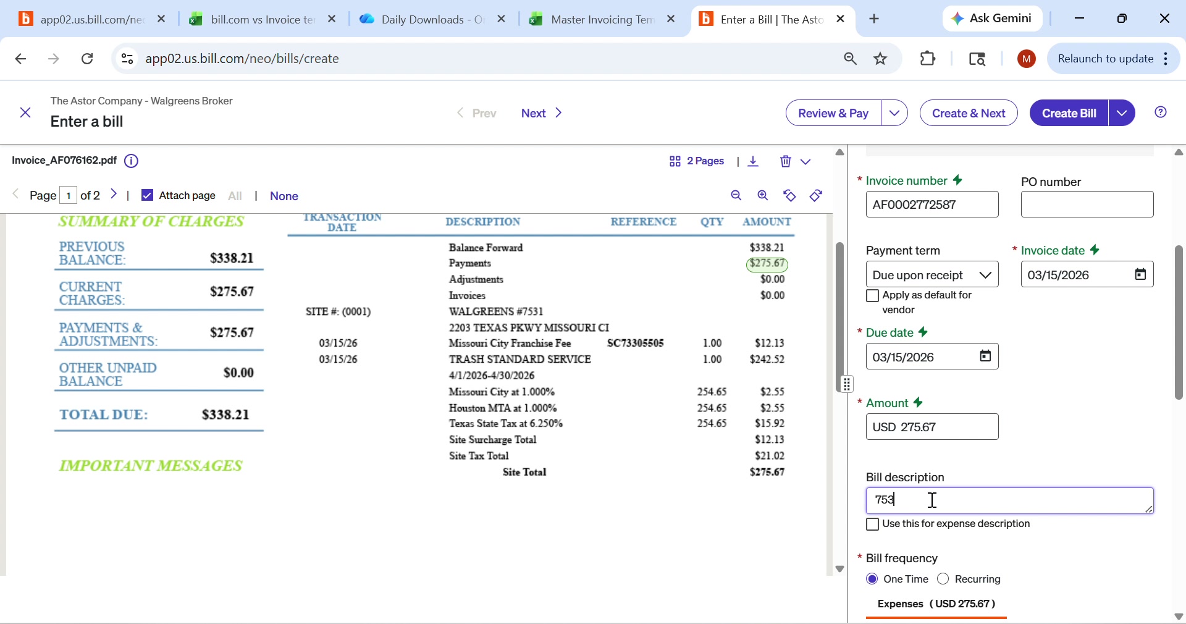Switch to the Master Invoicing Template tab
Viewport: 1186px width, 624px height.
click(x=593, y=20)
